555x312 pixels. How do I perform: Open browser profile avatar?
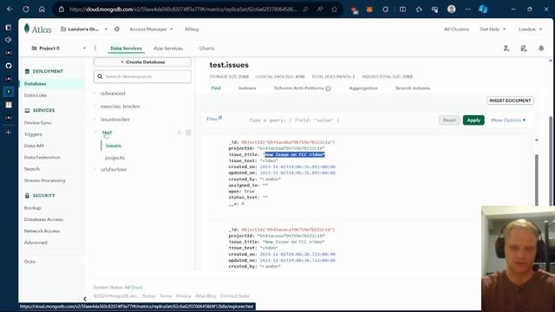(x=451, y=10)
